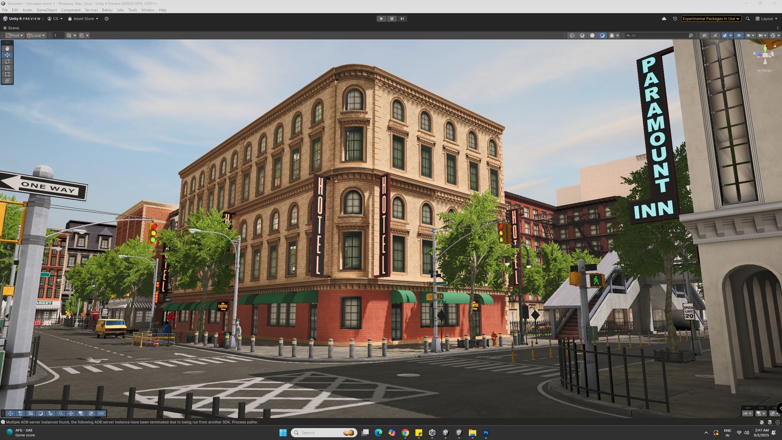Toggle scene effects (skybox, fog) button
The height and width of the screenshot is (440, 782).
[x=725, y=35]
